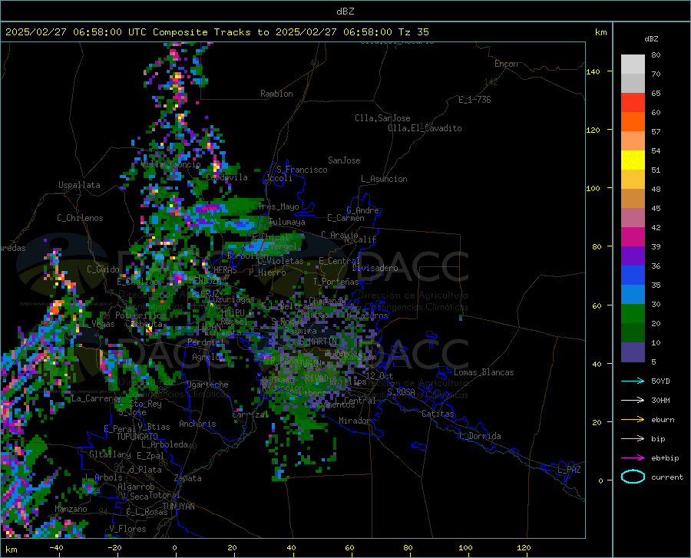Click the Carrizal map label

(x=250, y=414)
